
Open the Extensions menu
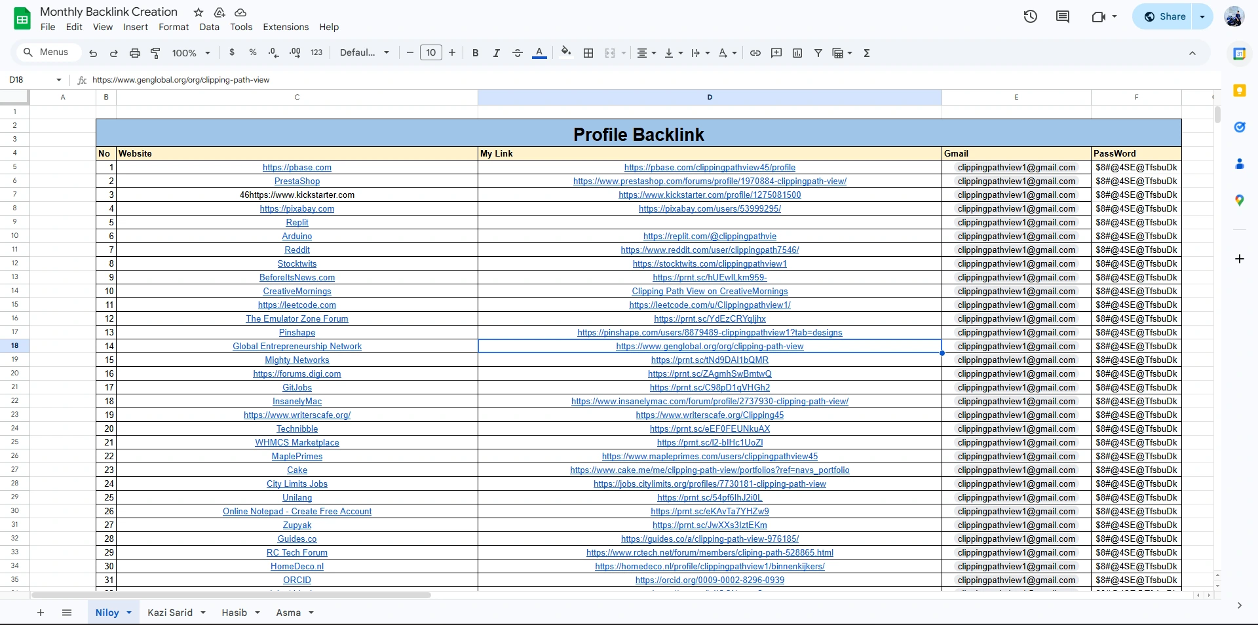[286, 27]
